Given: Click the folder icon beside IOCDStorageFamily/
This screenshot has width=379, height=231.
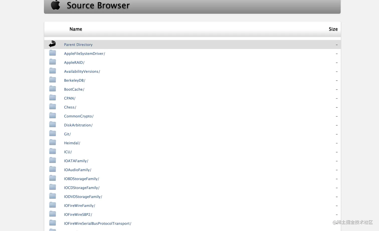Looking at the screenshot, I should point(52,187).
